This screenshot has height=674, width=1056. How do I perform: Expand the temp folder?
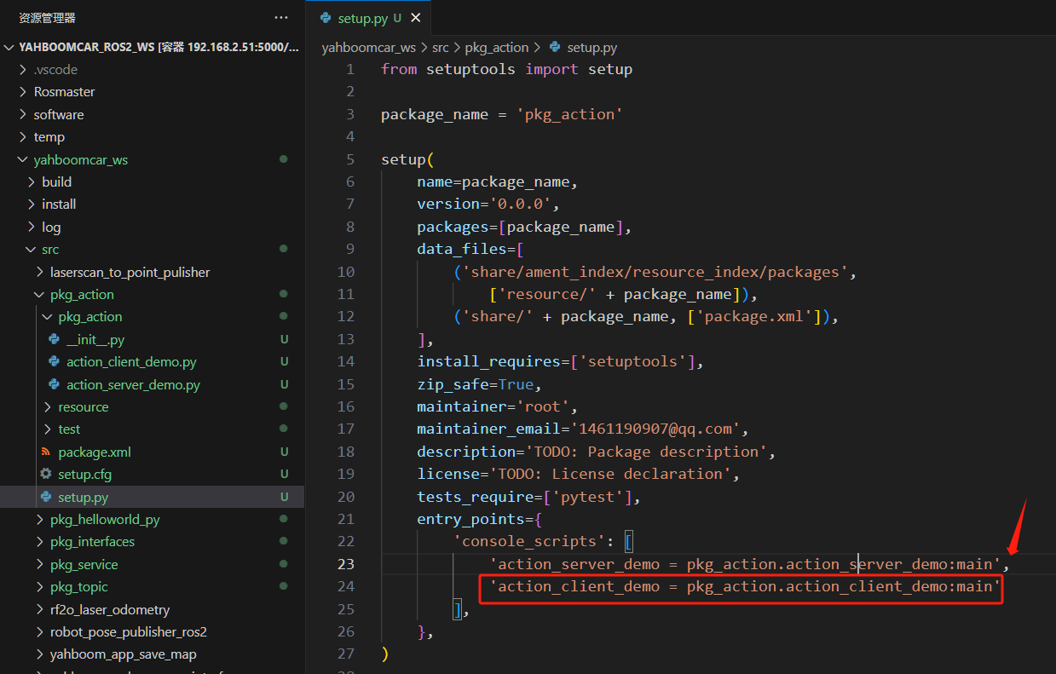tap(152, 137)
